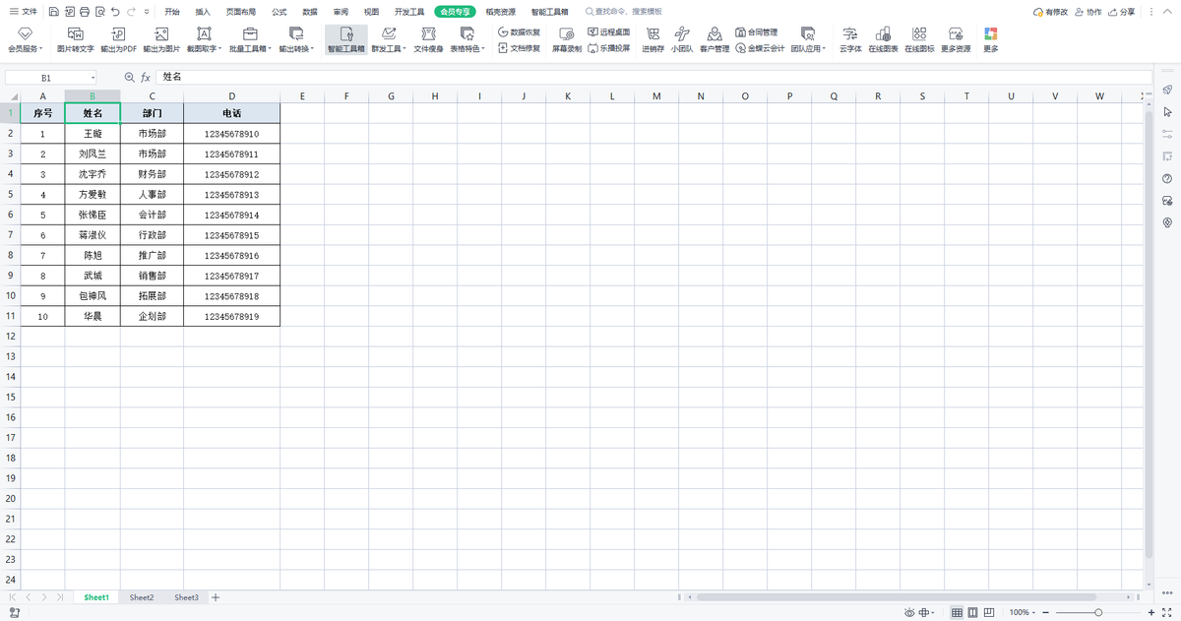Click 文档修复 document repair icon
This screenshot has height=621, width=1181.
[x=519, y=48]
